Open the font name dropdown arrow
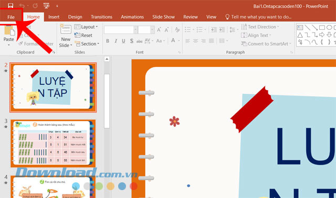336x198 pixels. [135, 30]
